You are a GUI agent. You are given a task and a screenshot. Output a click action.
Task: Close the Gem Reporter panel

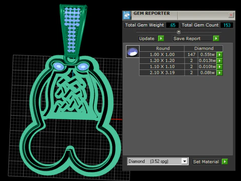point(231,15)
